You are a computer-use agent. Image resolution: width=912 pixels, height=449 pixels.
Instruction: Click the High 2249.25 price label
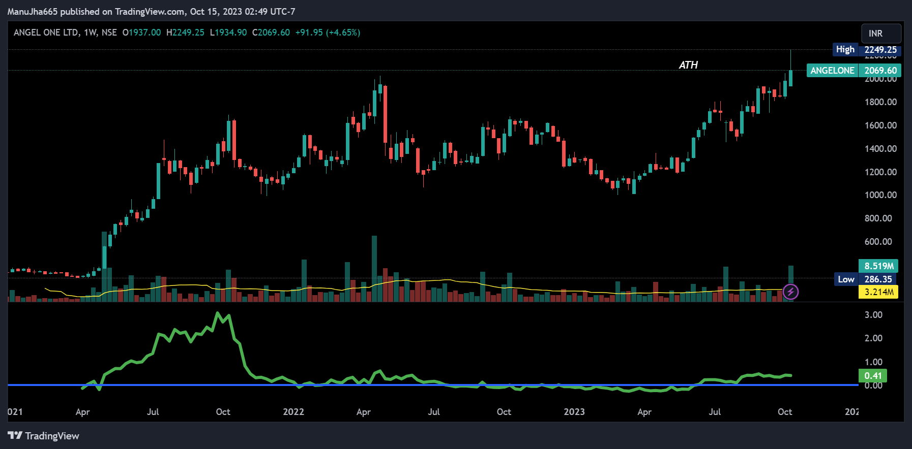click(867, 50)
